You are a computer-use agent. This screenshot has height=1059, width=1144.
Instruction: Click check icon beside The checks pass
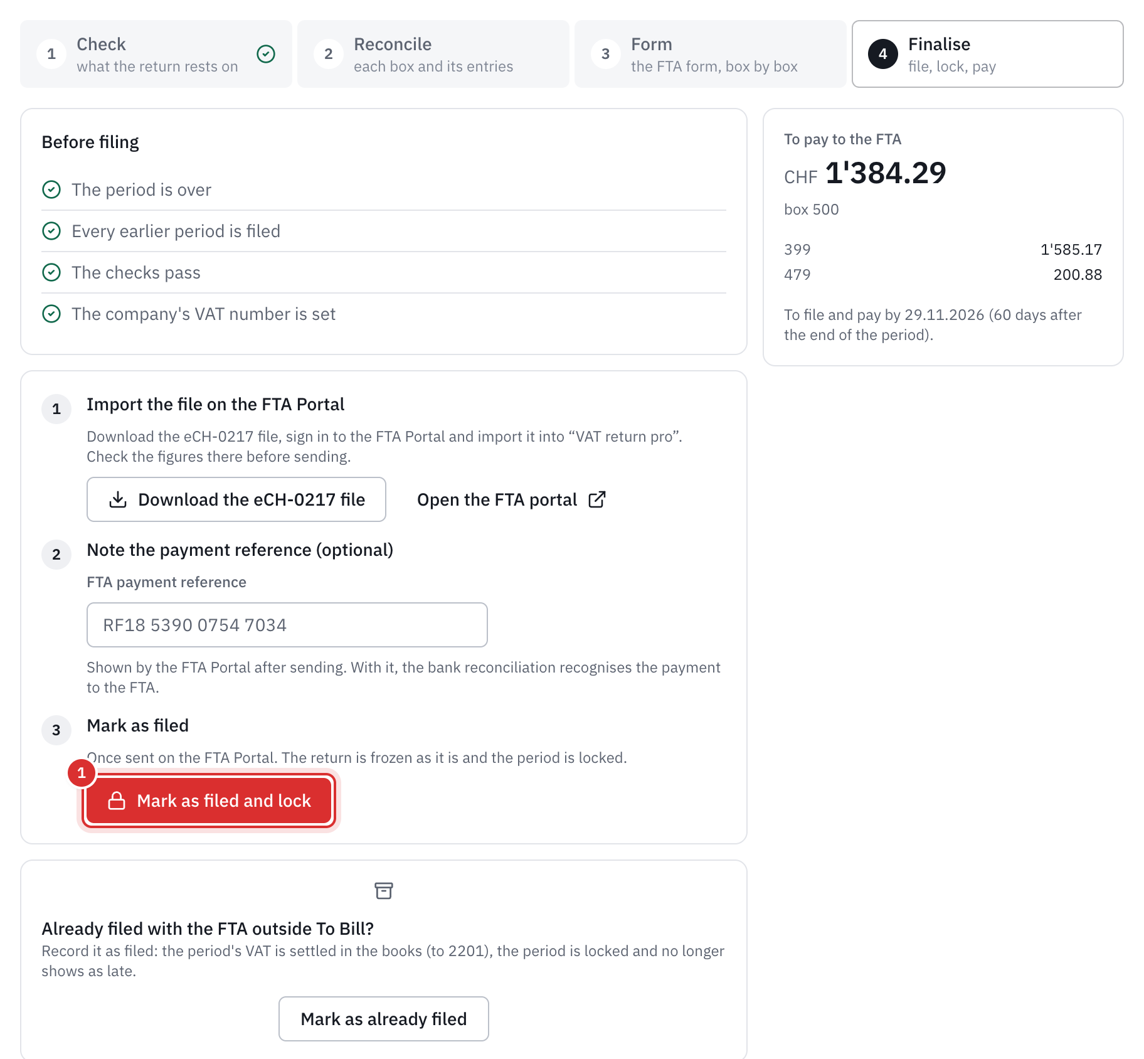coord(51,272)
